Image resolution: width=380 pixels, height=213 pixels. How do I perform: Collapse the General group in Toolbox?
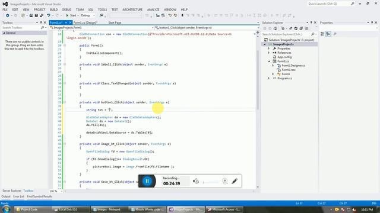click(4, 33)
